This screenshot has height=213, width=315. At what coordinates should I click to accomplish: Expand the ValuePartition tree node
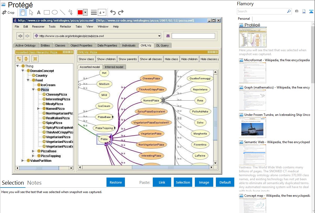23,160
